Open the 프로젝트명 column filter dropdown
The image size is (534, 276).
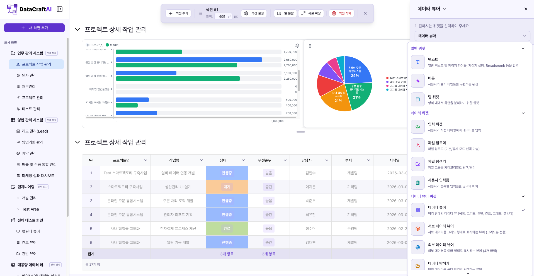point(145,160)
